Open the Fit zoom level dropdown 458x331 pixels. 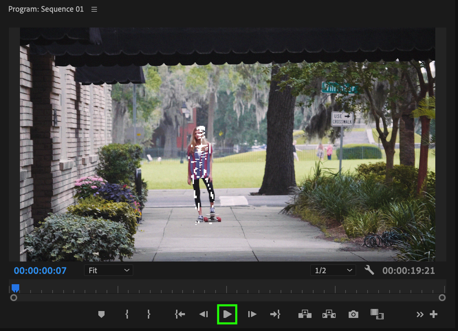[x=108, y=270]
